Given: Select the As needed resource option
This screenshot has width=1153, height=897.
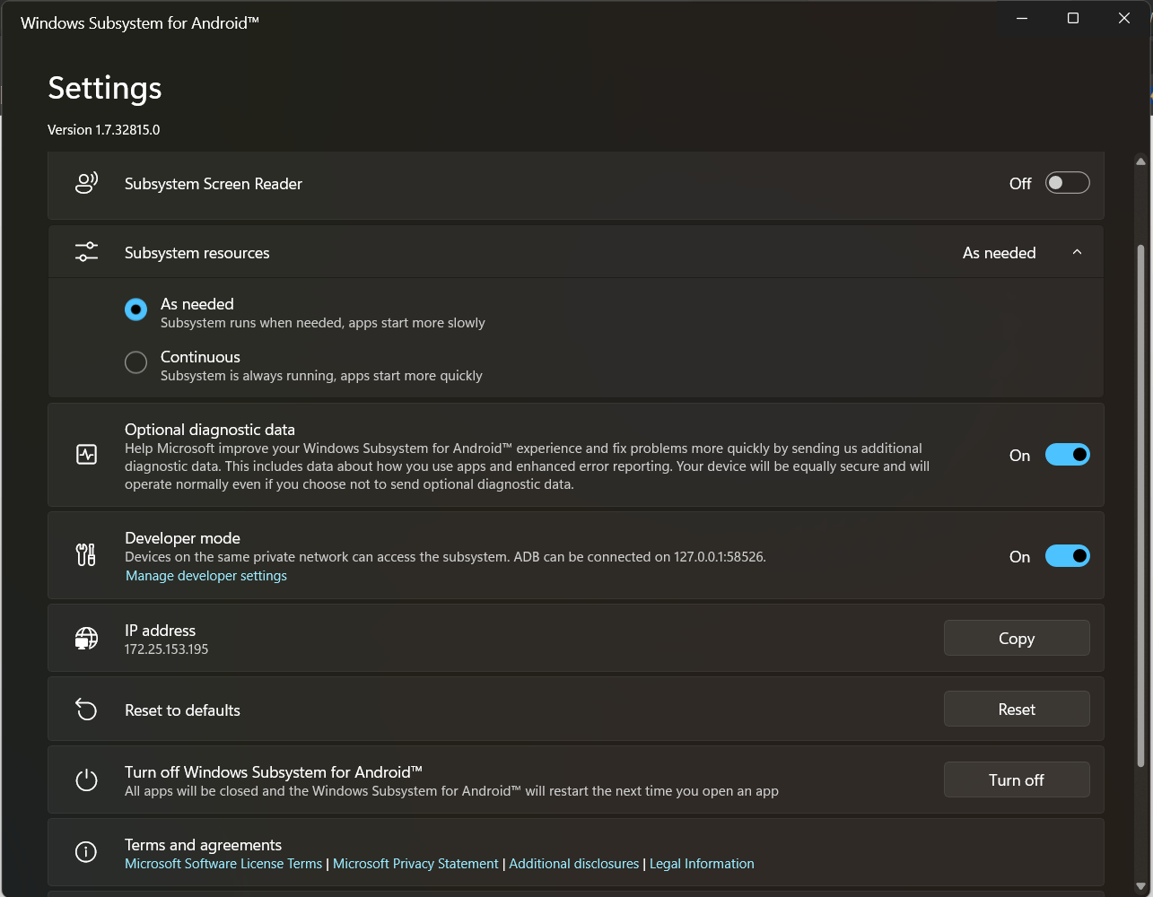Looking at the screenshot, I should [x=135, y=309].
